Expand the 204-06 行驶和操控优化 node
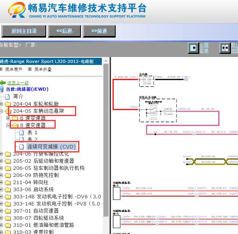The width and height of the screenshot is (238, 234). pos(1,154)
